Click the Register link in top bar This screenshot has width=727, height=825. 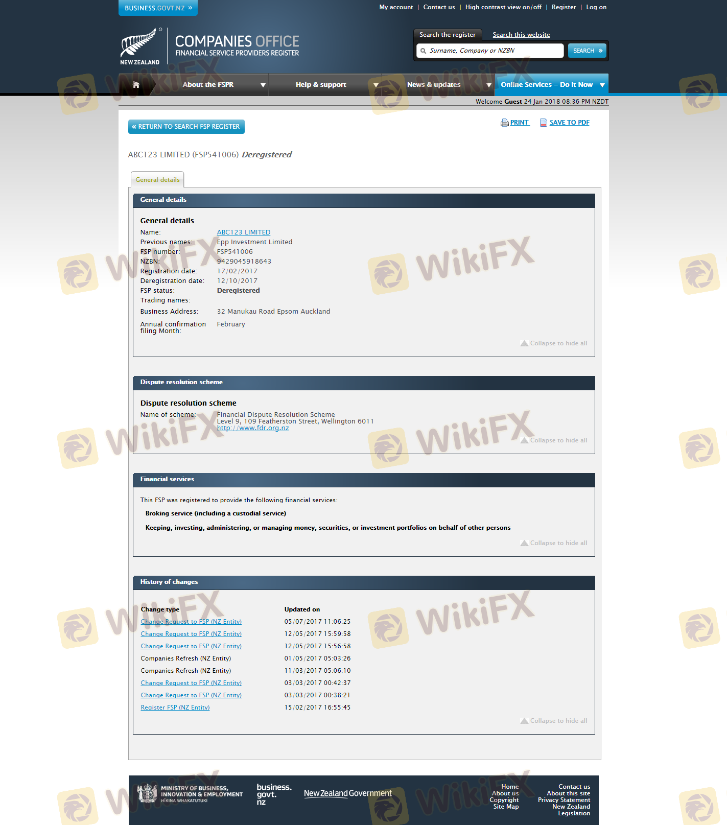pos(564,7)
